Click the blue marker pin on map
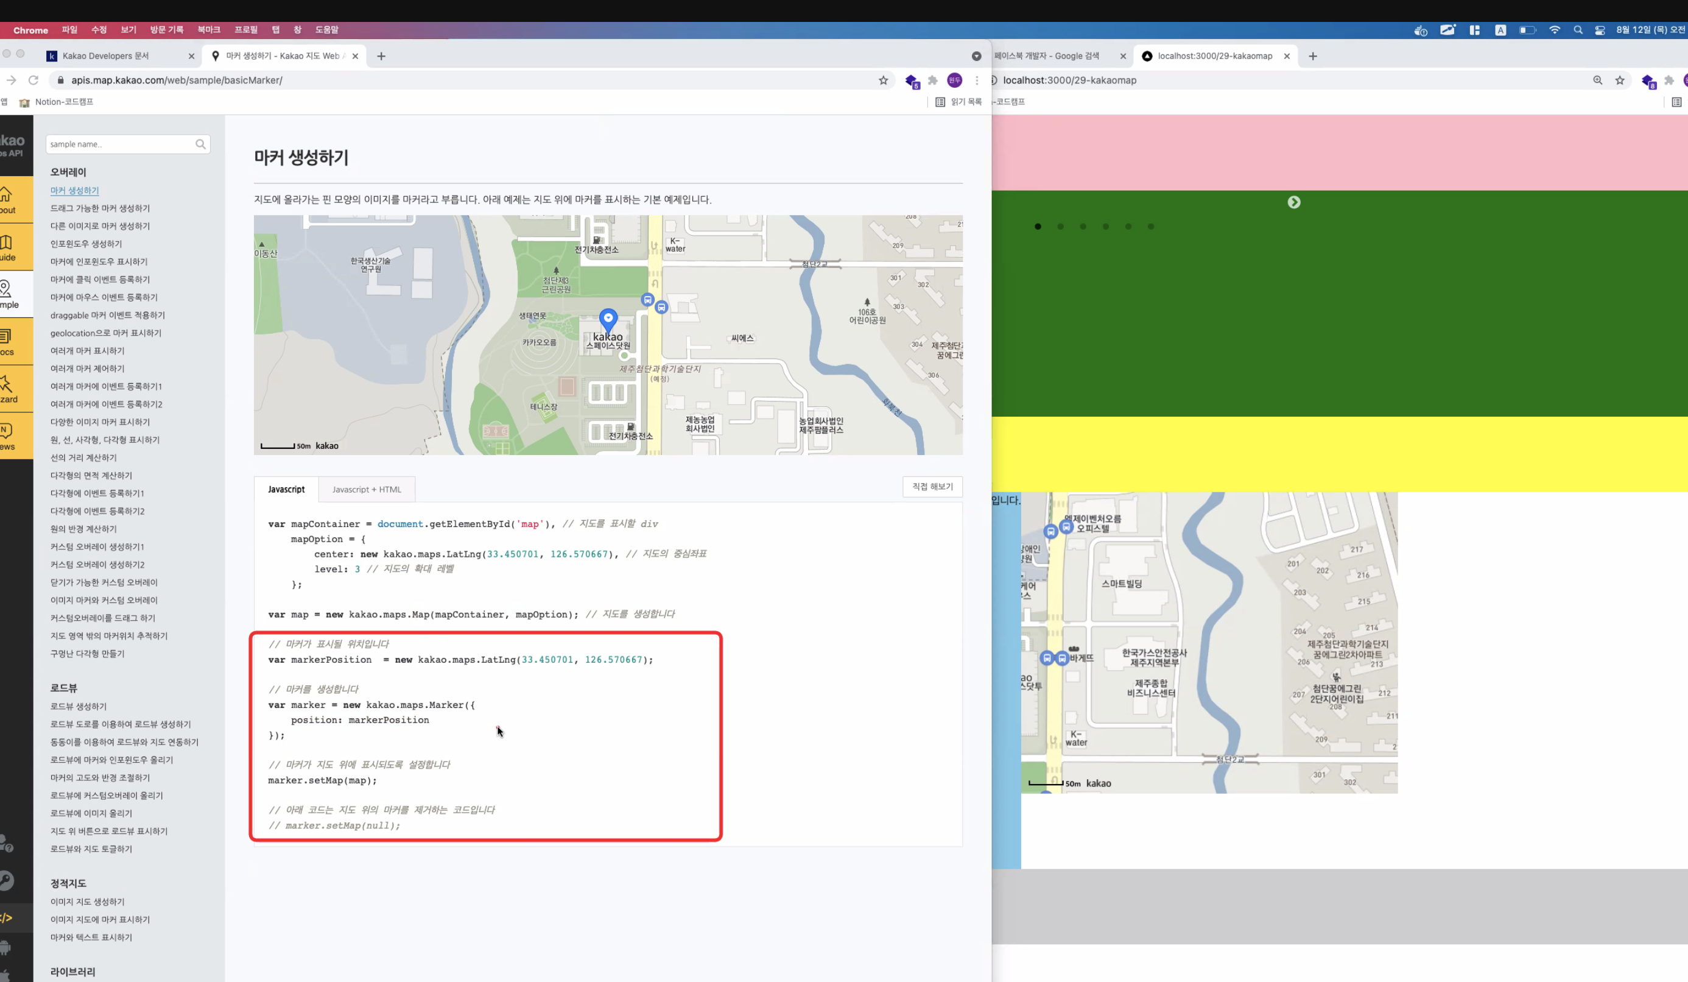Image resolution: width=1688 pixels, height=982 pixels. pos(608,318)
